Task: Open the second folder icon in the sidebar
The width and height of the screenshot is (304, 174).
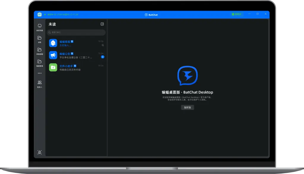Action: pos(39,38)
